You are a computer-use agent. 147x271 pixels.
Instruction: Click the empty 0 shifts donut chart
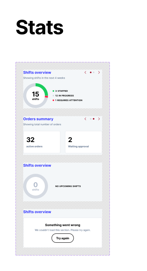36,186
